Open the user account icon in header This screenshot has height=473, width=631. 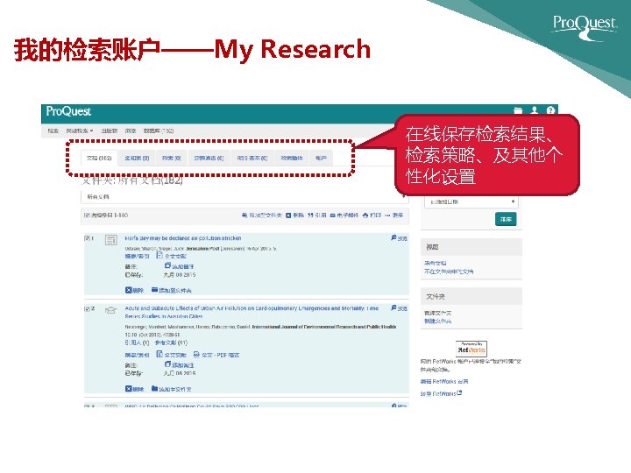click(535, 110)
